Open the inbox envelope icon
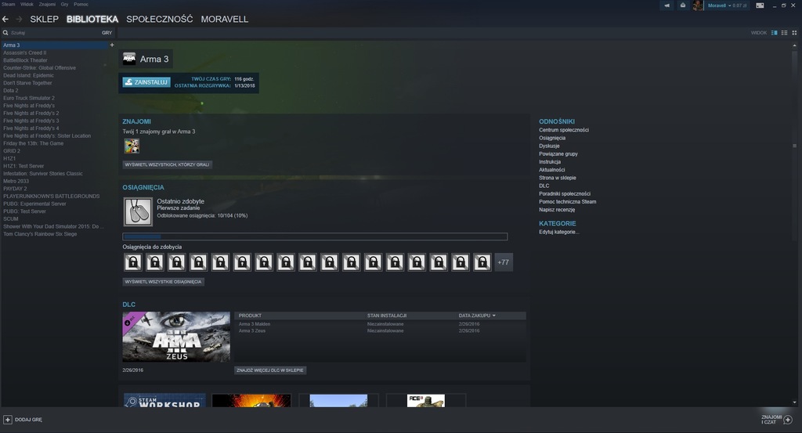802x433 pixels. 682,5
